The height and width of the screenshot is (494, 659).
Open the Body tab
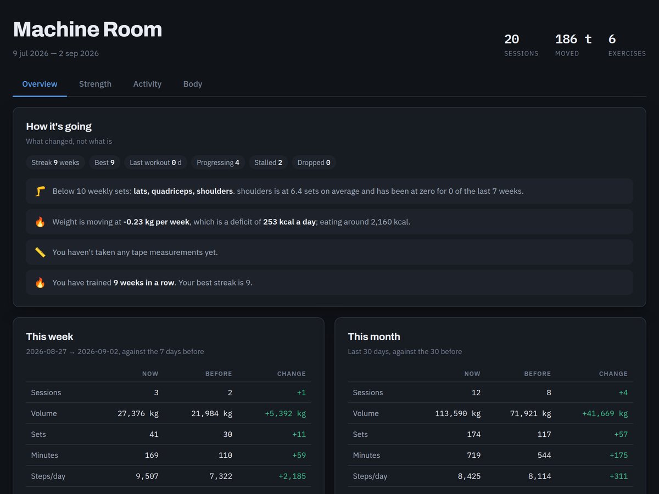193,84
